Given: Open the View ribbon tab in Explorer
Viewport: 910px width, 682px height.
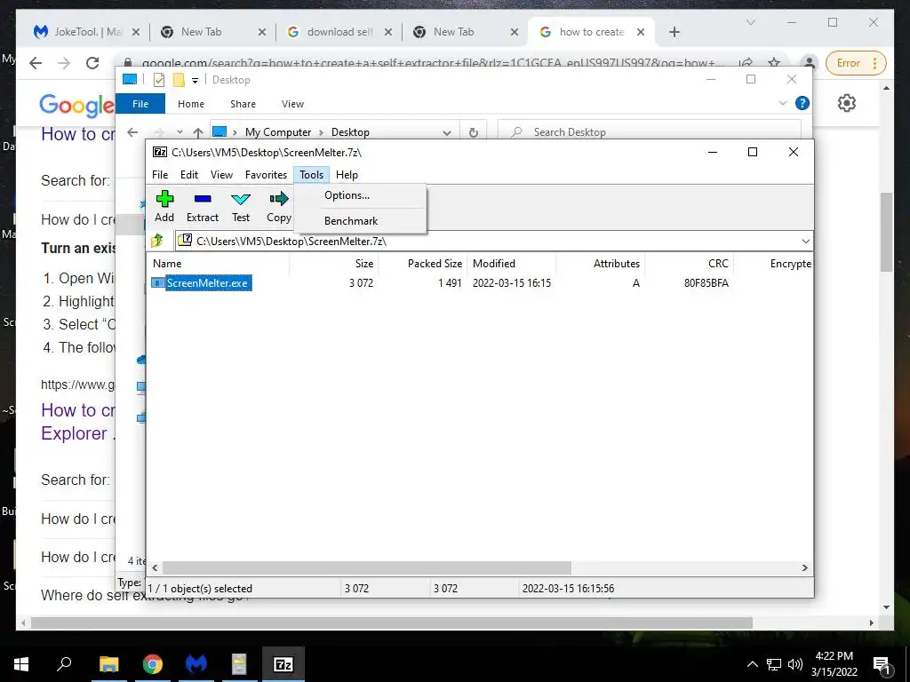Looking at the screenshot, I should coord(292,104).
